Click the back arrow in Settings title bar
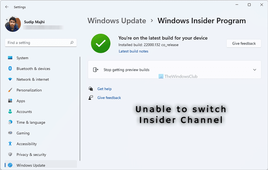268x170 pixels. pos(7,6)
